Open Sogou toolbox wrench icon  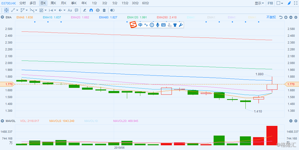point(181,25)
